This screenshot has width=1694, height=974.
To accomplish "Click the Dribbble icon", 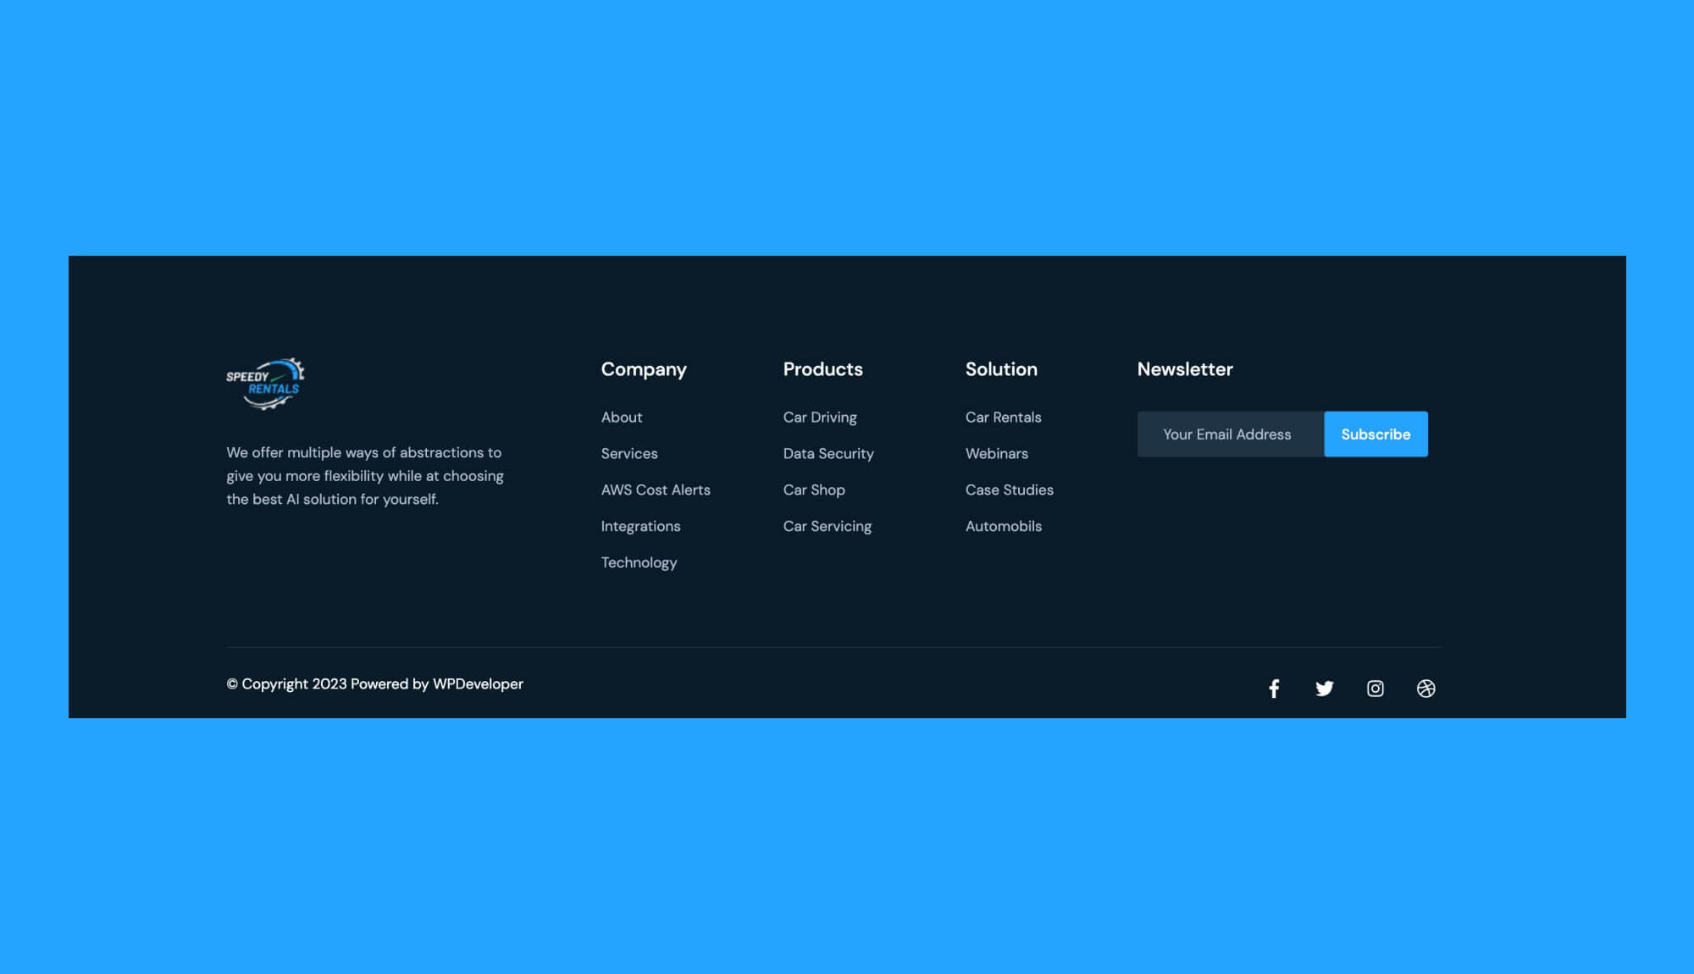I will tap(1426, 689).
